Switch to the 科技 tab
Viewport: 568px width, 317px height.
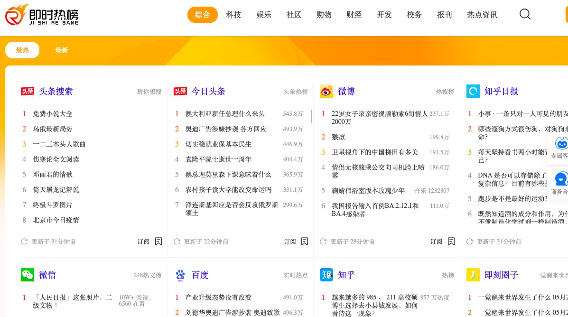tap(233, 15)
